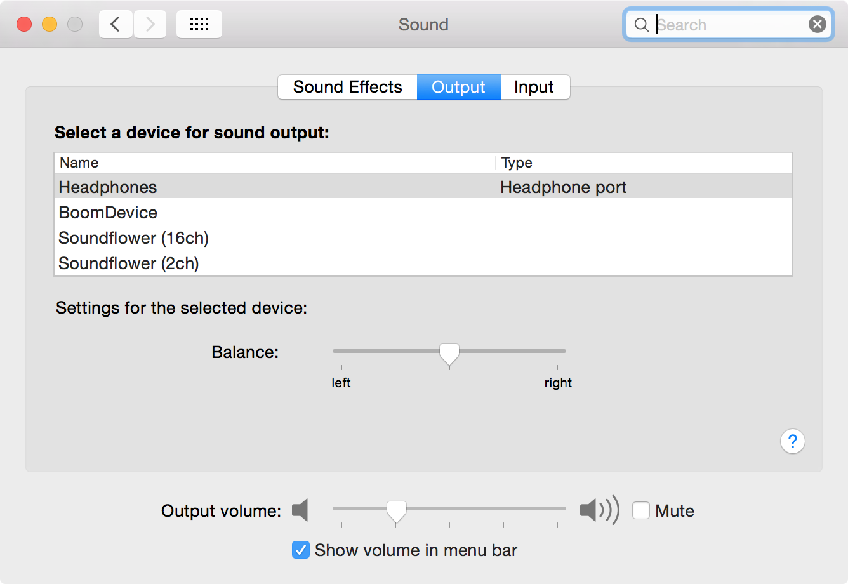
Task: Open help with the question mark icon
Action: (792, 441)
